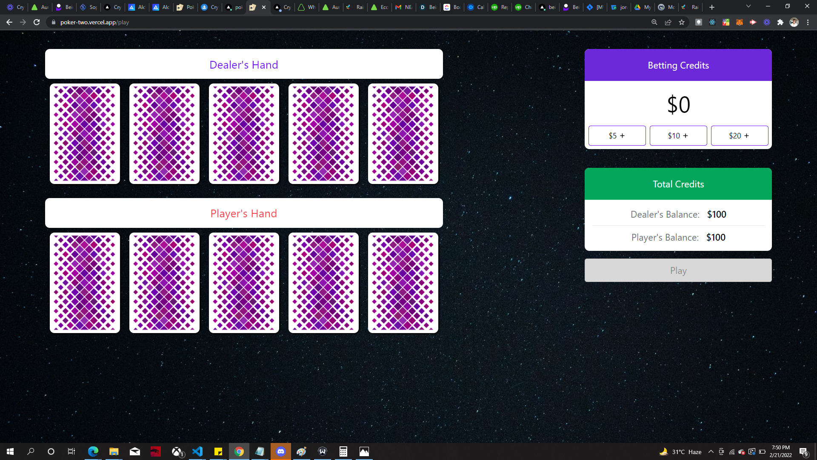Reload the poker page
This screenshot has height=460, width=817.
pos(37,22)
